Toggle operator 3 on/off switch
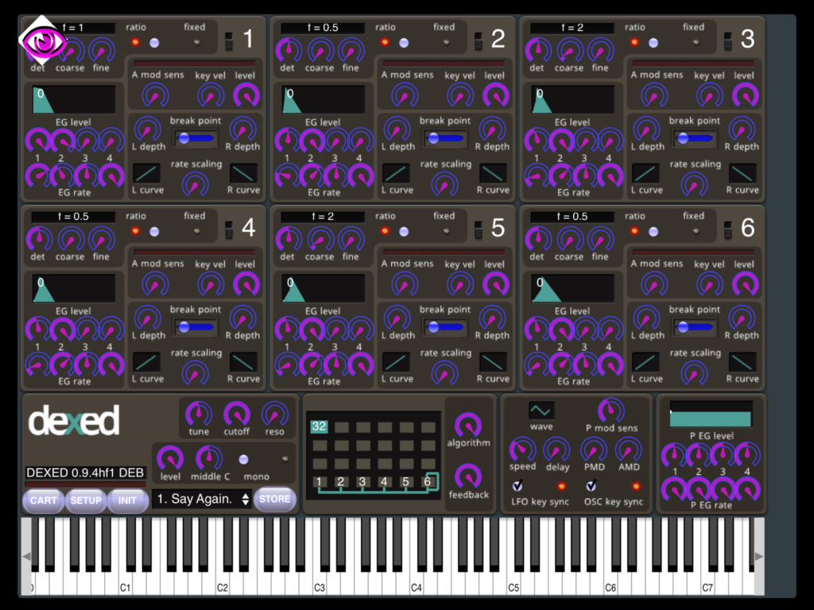814x610 pixels. [728, 41]
